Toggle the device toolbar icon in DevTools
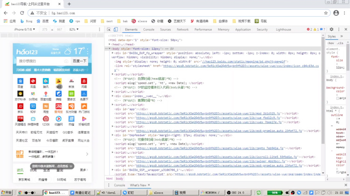350x196 pixels. (x=115, y=29)
